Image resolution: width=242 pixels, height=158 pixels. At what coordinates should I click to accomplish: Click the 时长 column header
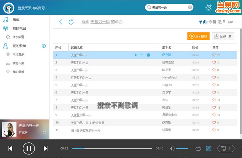coord(195,48)
